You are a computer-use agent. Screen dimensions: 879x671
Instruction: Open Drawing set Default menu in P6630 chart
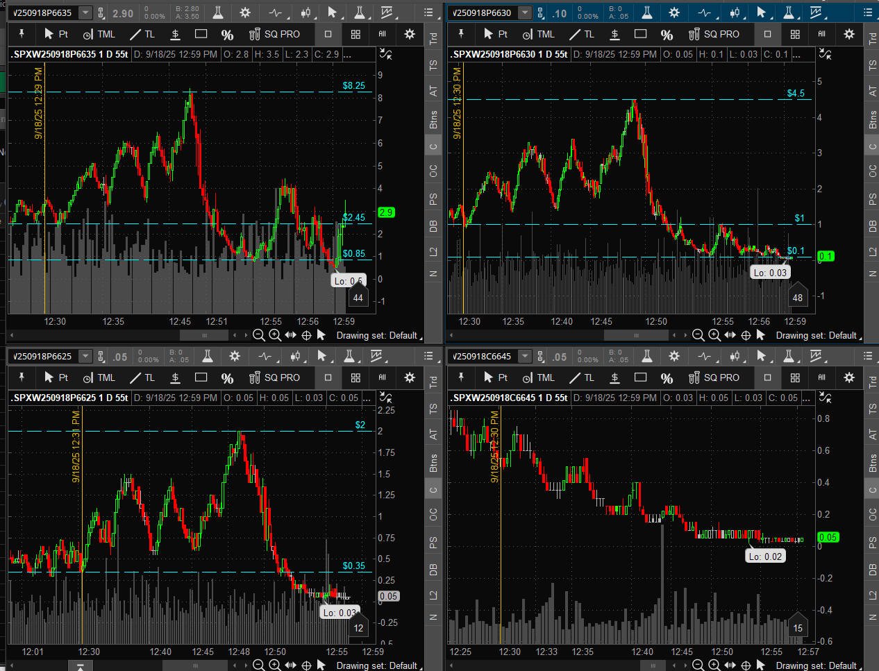tap(817, 335)
